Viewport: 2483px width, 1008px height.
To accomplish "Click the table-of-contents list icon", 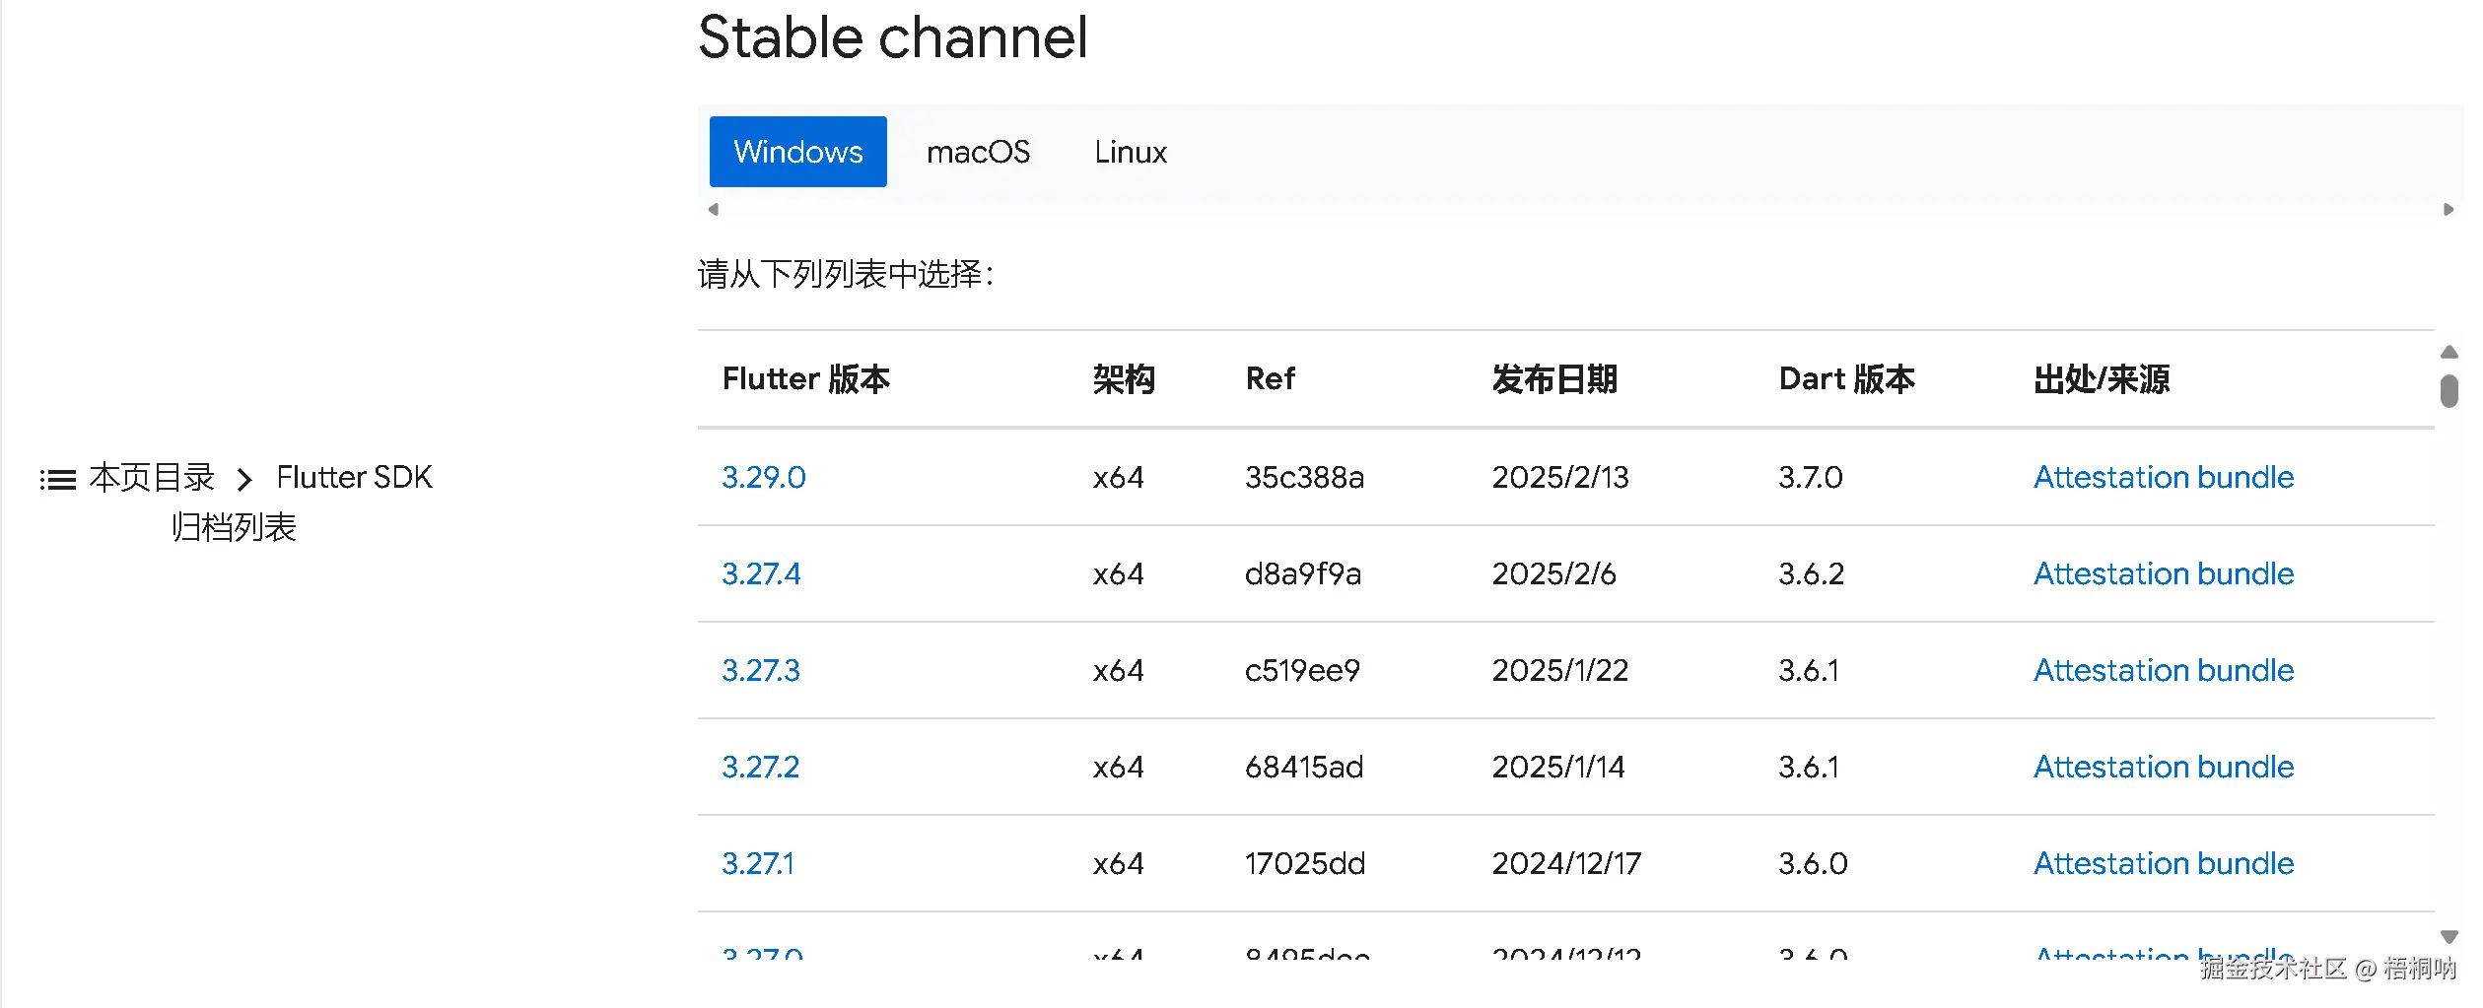I will (57, 480).
